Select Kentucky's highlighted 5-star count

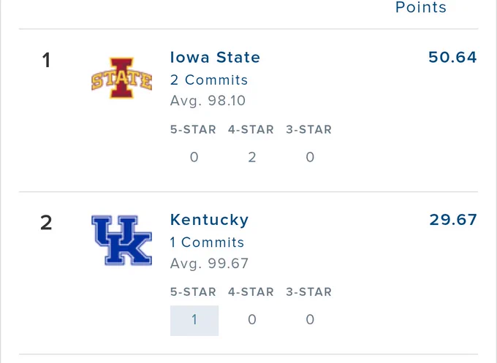194,320
